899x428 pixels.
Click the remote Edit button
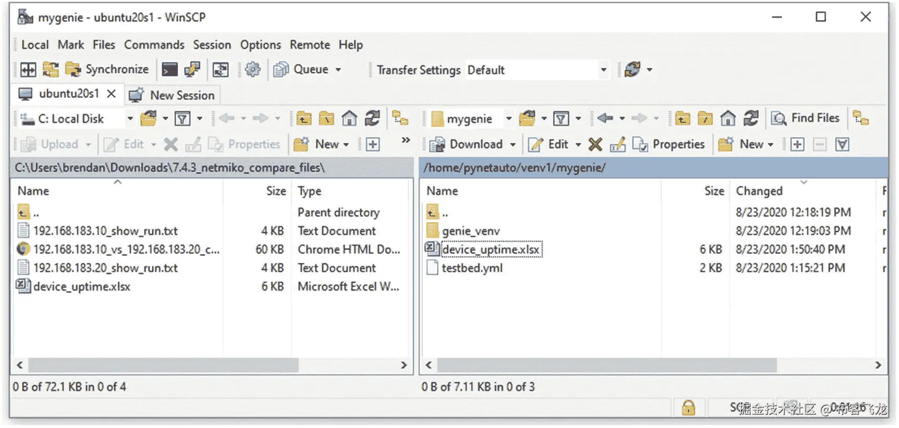[548, 144]
